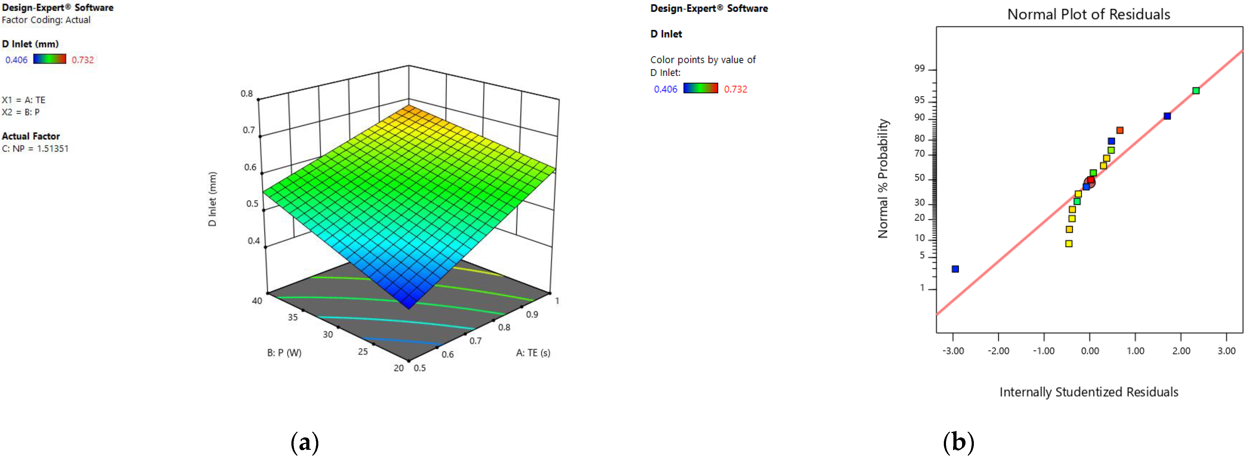Click the 'A: TE (s)' axis label
Image resolution: width=1247 pixels, height=460 pixels.
point(532,353)
